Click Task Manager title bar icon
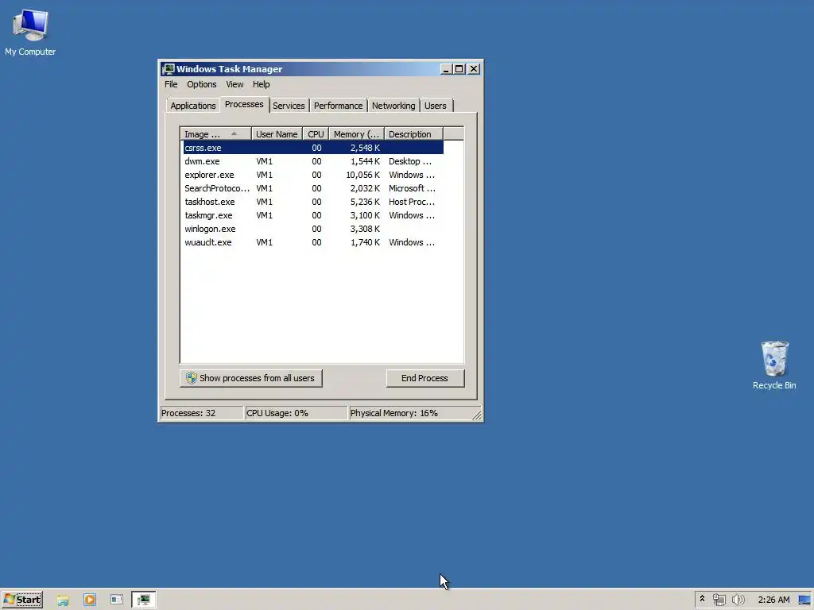This screenshot has height=610, width=814. (168, 69)
